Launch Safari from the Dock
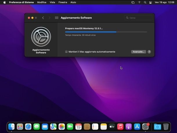177x133 pixels. tap(28, 127)
